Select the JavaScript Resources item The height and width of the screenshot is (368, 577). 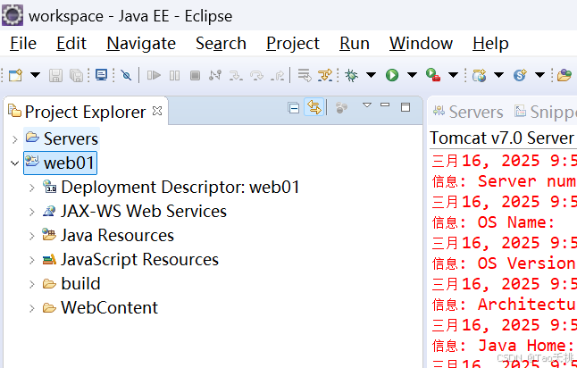coord(130,259)
